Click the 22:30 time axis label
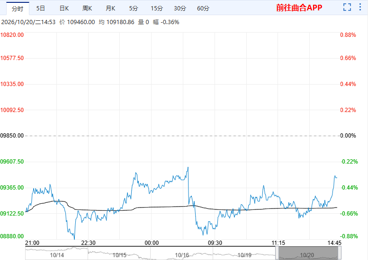 coord(88,243)
